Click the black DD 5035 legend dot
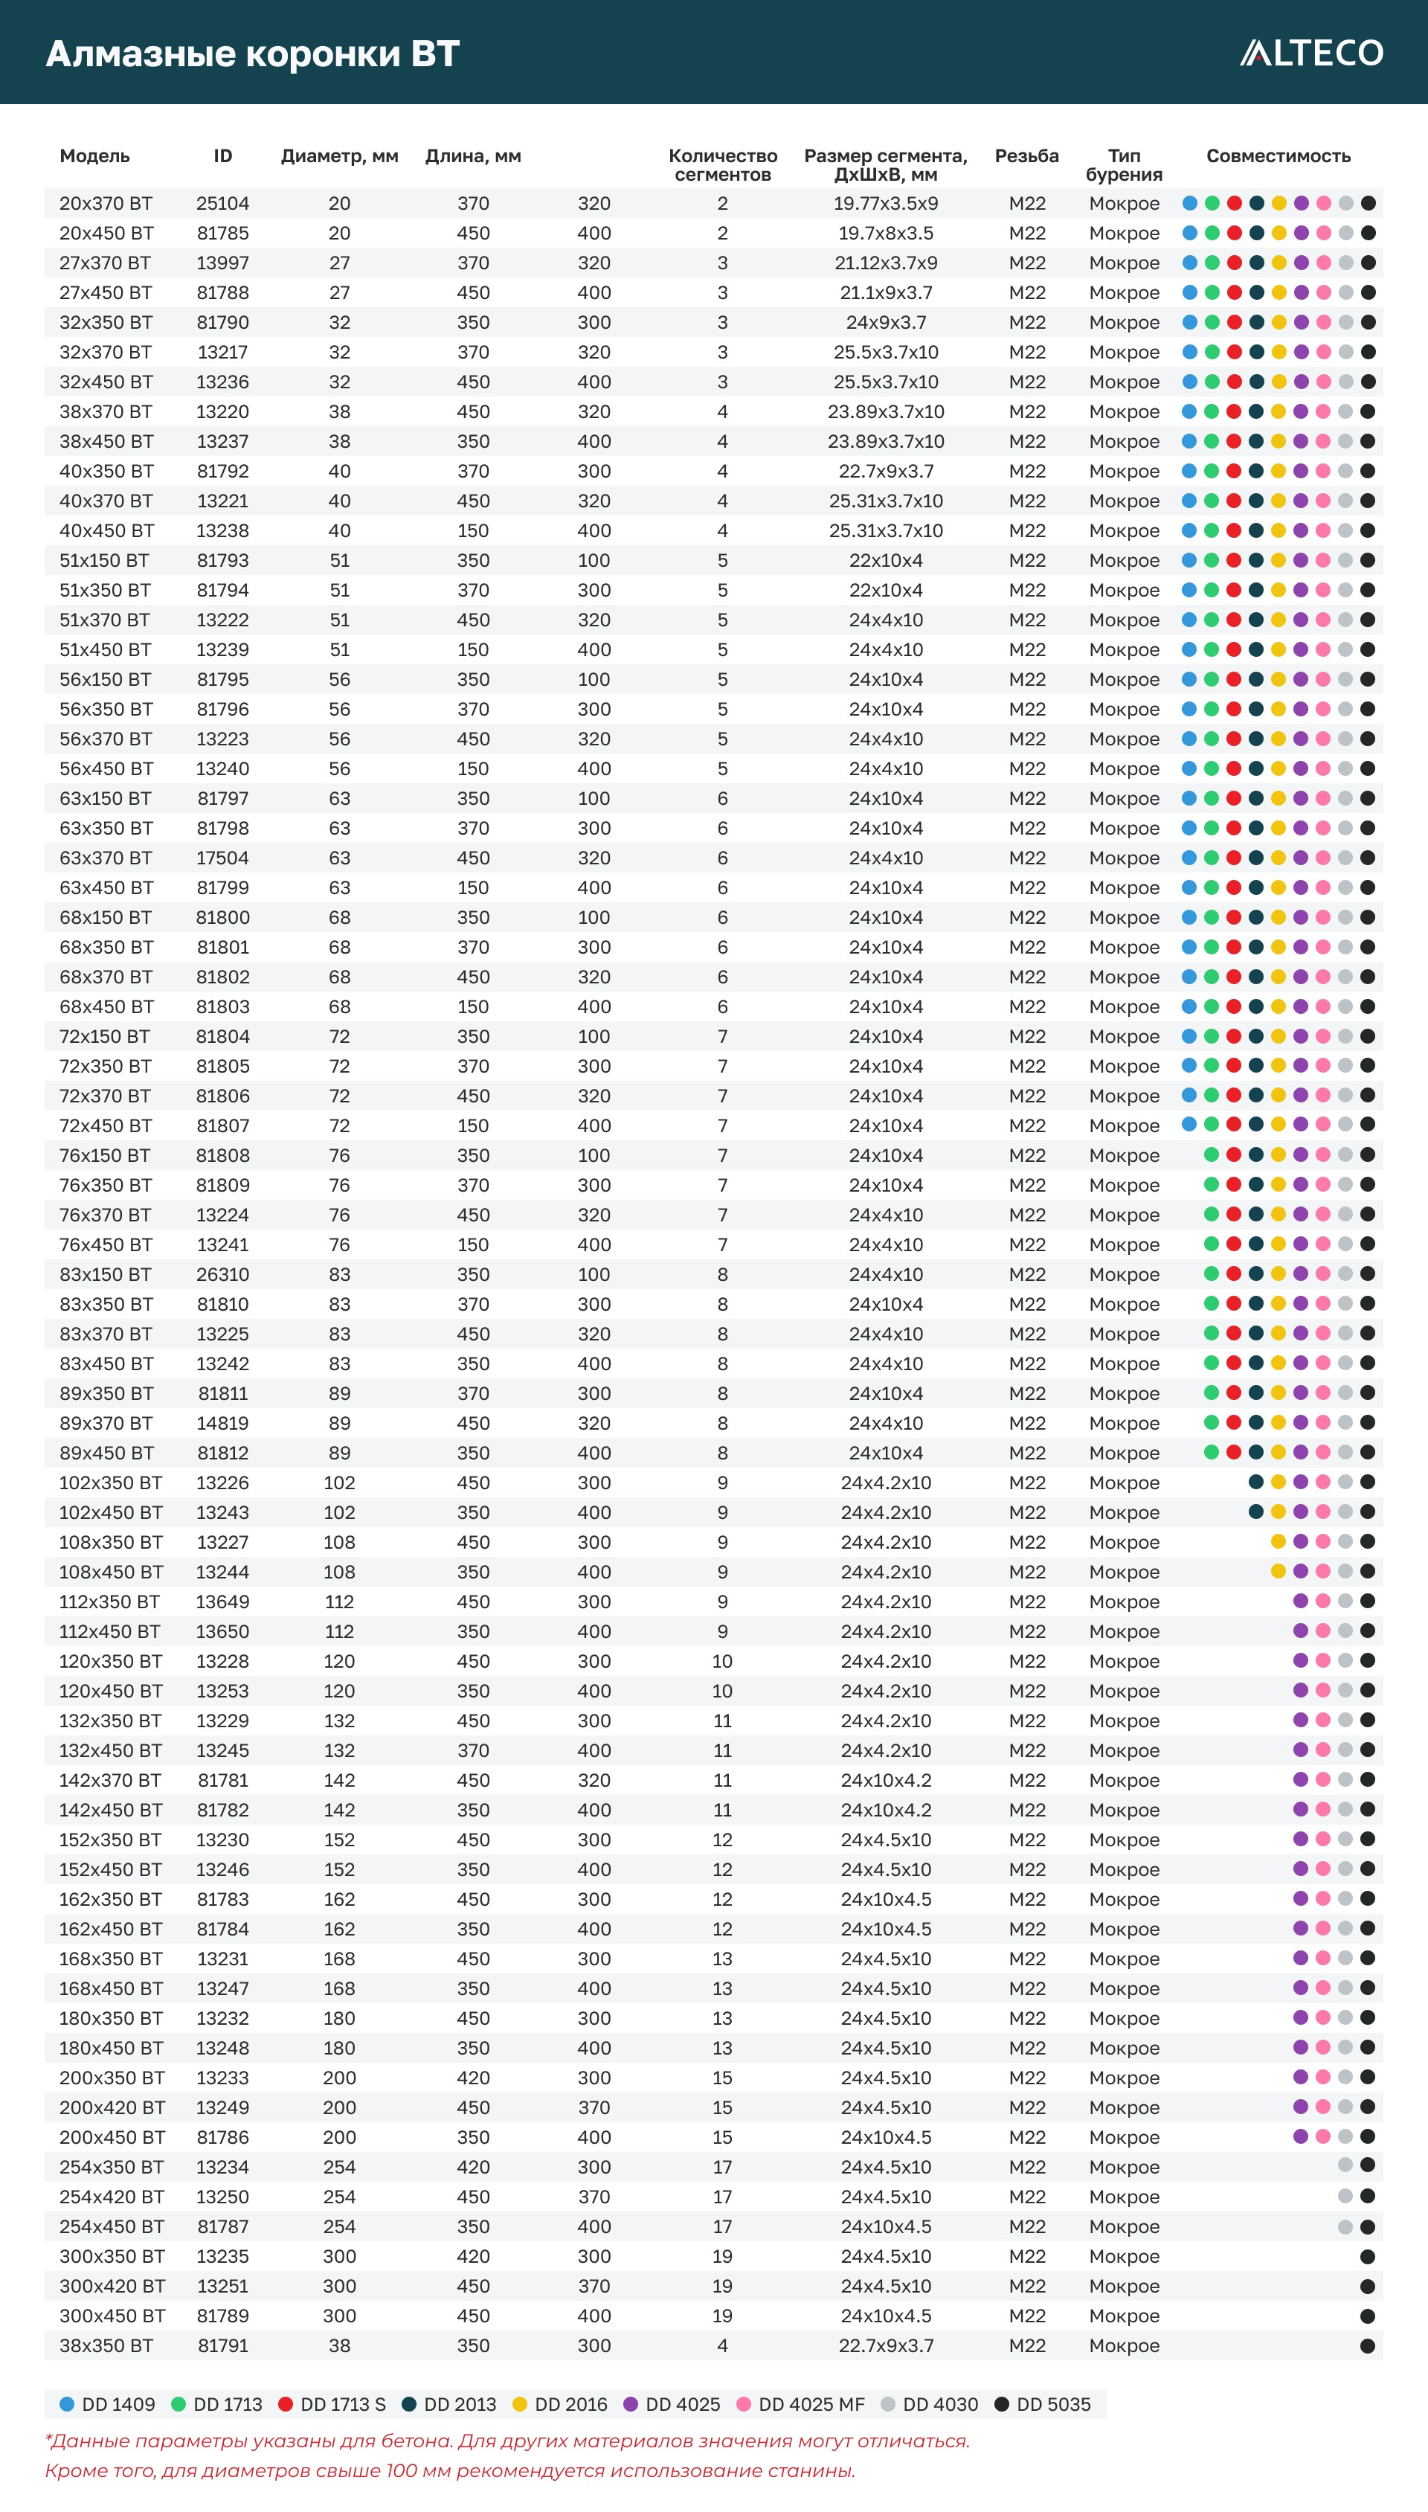The image size is (1428, 2512). 1001,2404
